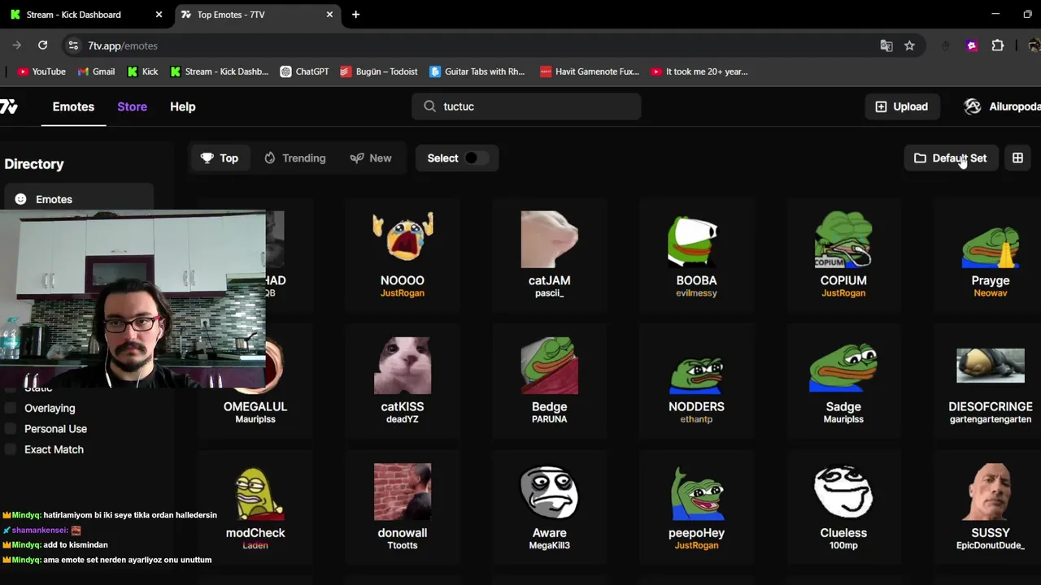Open the catKISS emote image

coord(403,366)
